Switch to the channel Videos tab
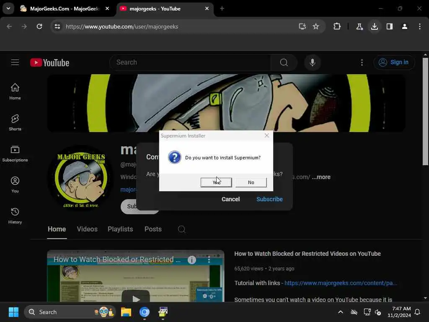The height and width of the screenshot is (322, 429). [87, 229]
